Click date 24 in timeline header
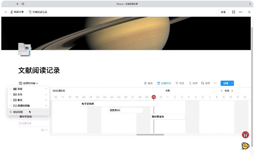The width and height of the screenshot is (254, 157). click(x=112, y=97)
